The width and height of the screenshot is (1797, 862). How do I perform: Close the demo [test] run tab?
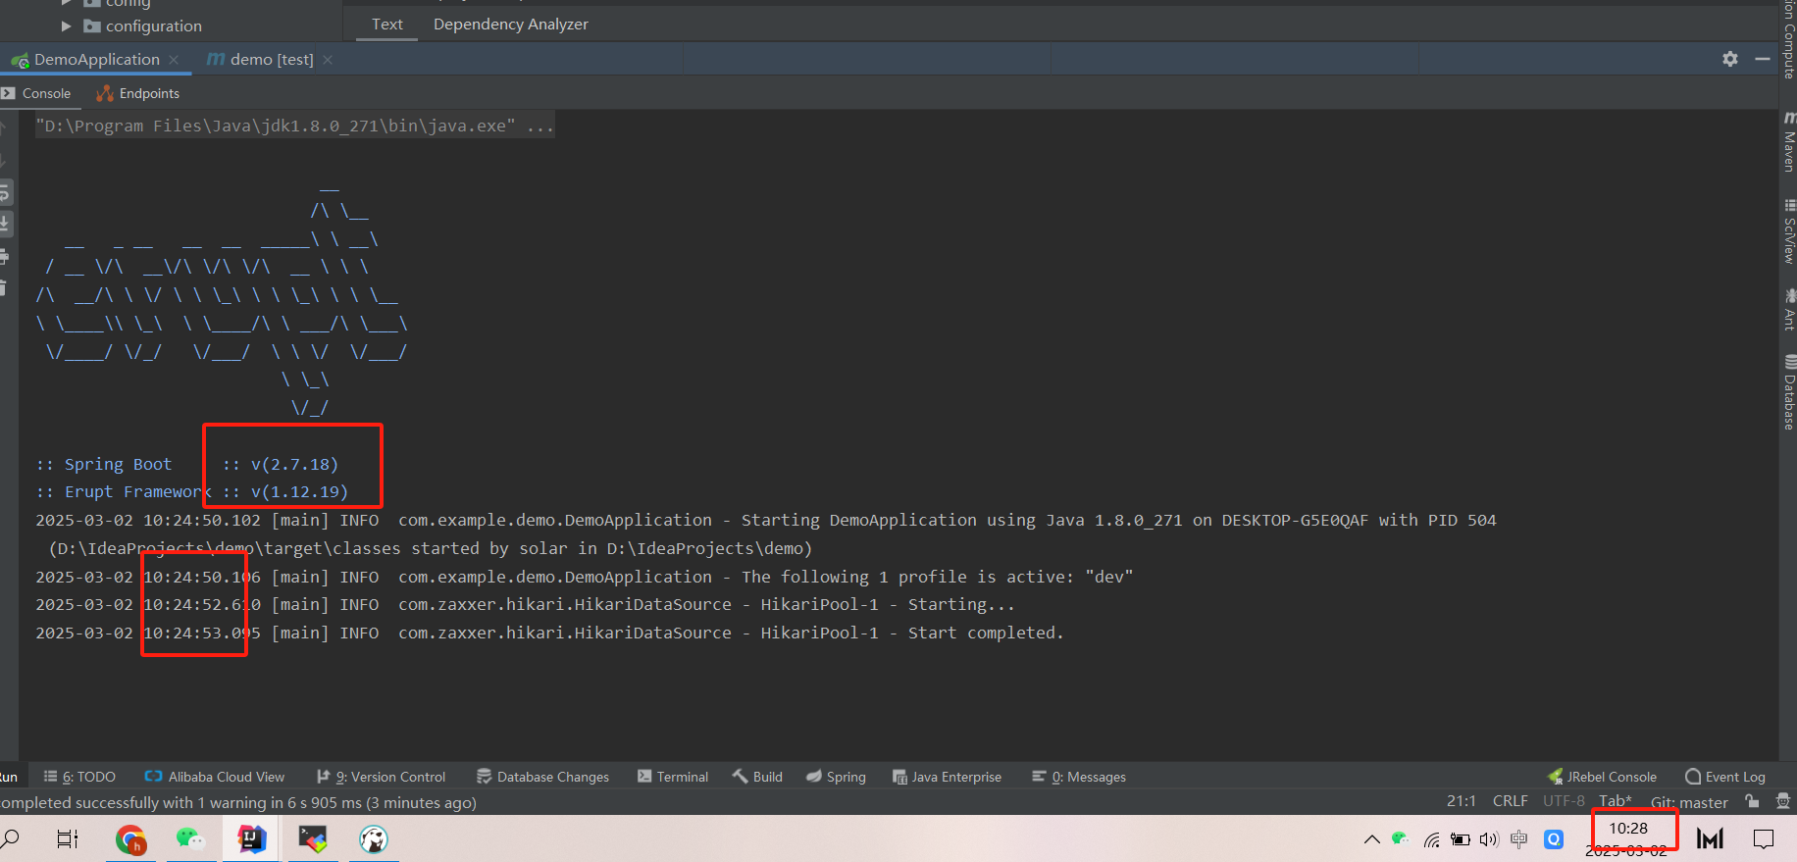click(x=328, y=60)
